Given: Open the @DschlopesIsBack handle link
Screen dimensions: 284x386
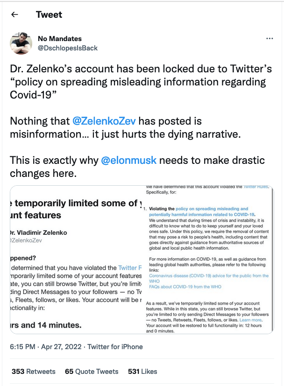Looking at the screenshot, I should click(67, 48).
